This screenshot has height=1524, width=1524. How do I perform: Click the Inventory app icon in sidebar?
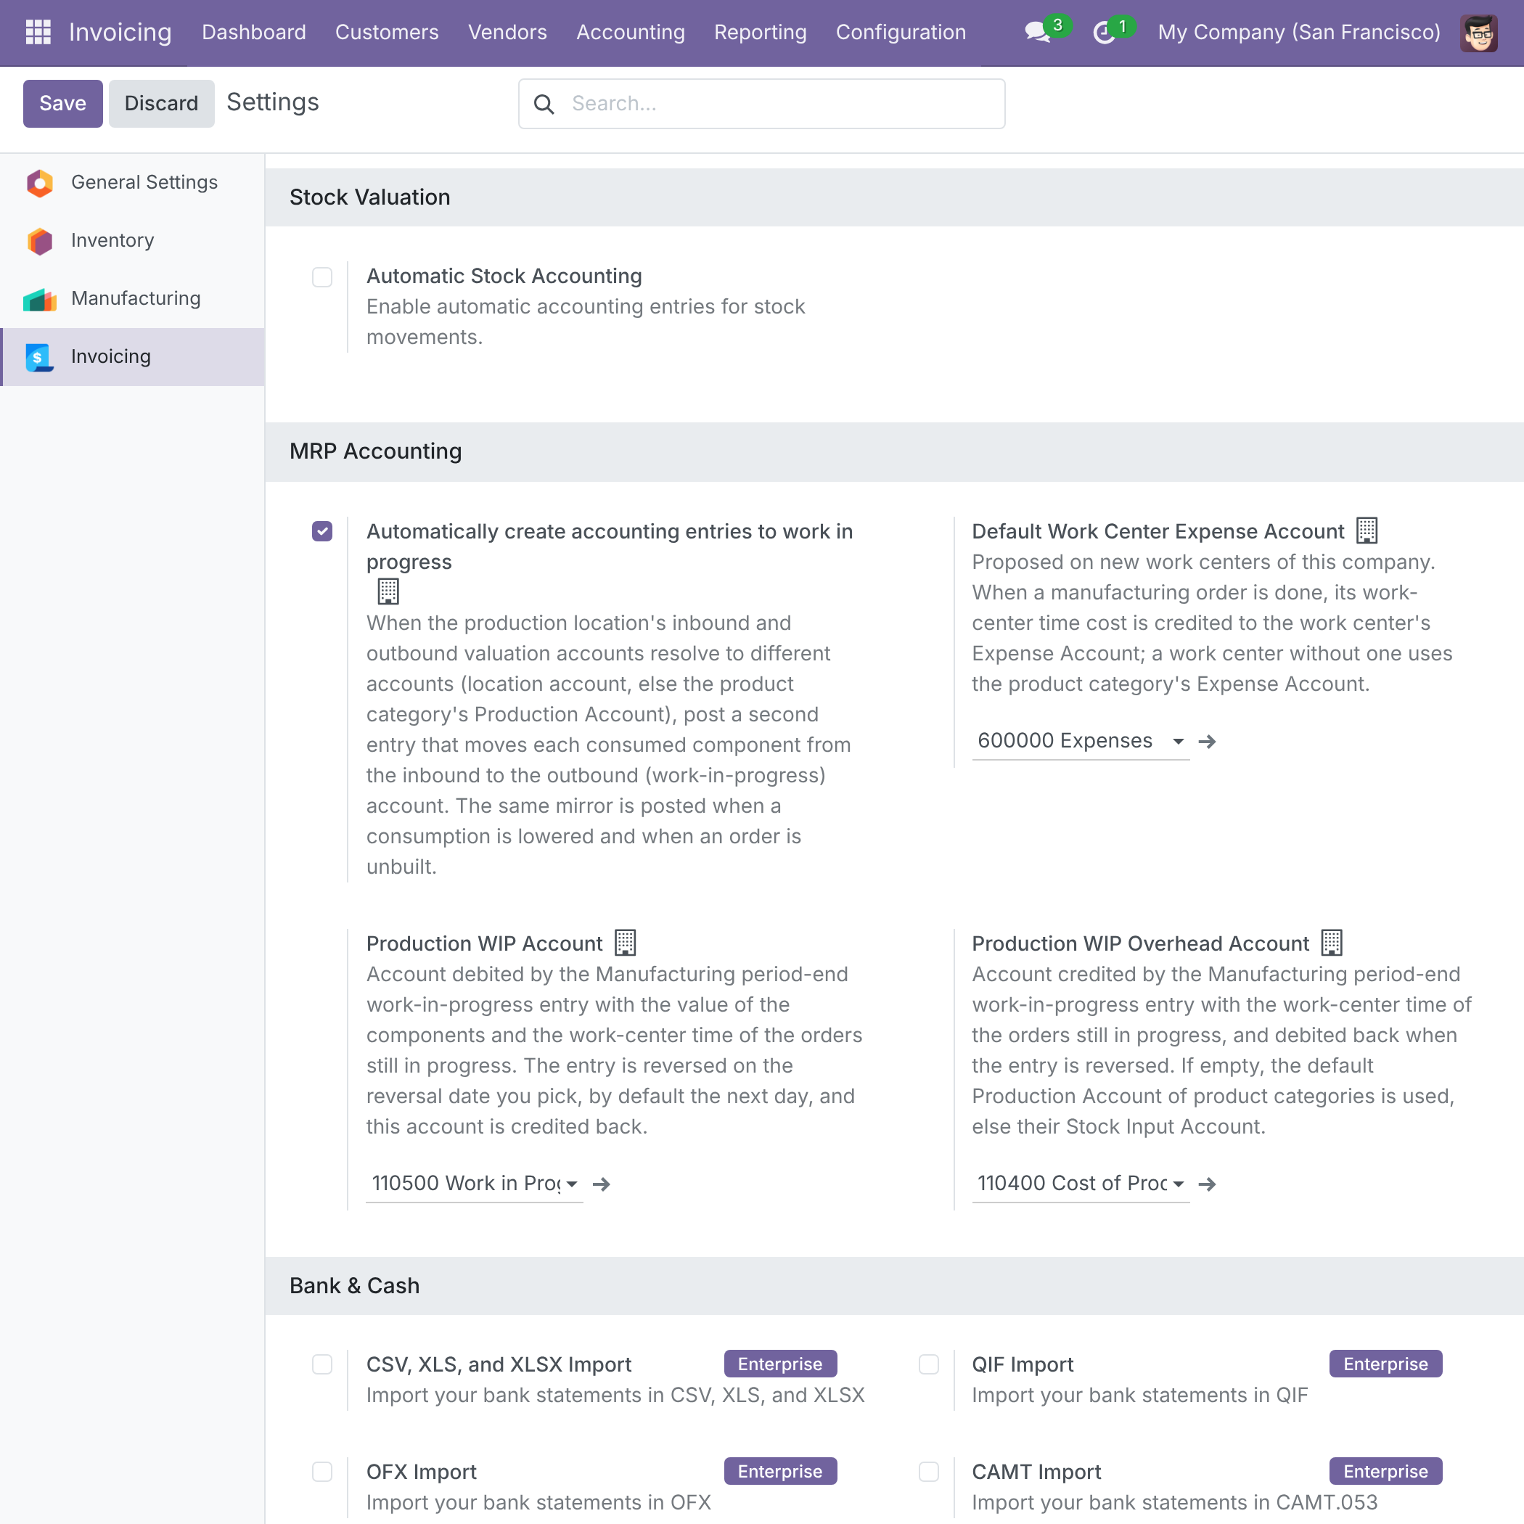click(x=39, y=241)
